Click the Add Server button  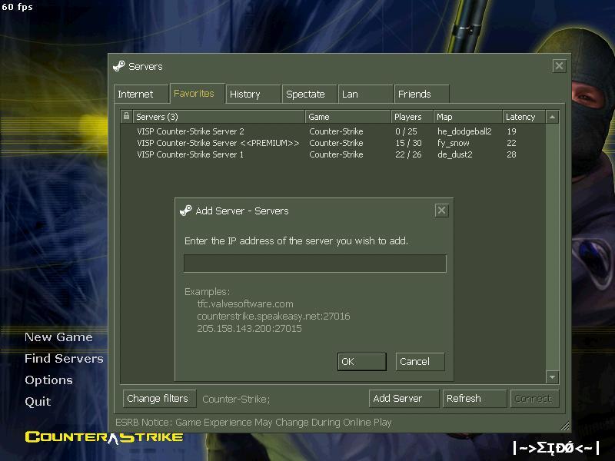pyautogui.click(x=404, y=399)
